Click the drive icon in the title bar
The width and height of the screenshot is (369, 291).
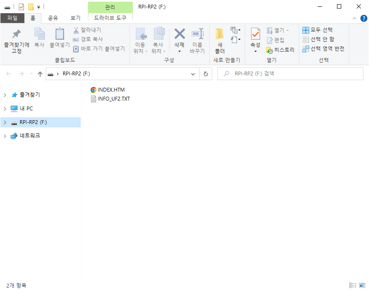pyautogui.click(x=7, y=7)
